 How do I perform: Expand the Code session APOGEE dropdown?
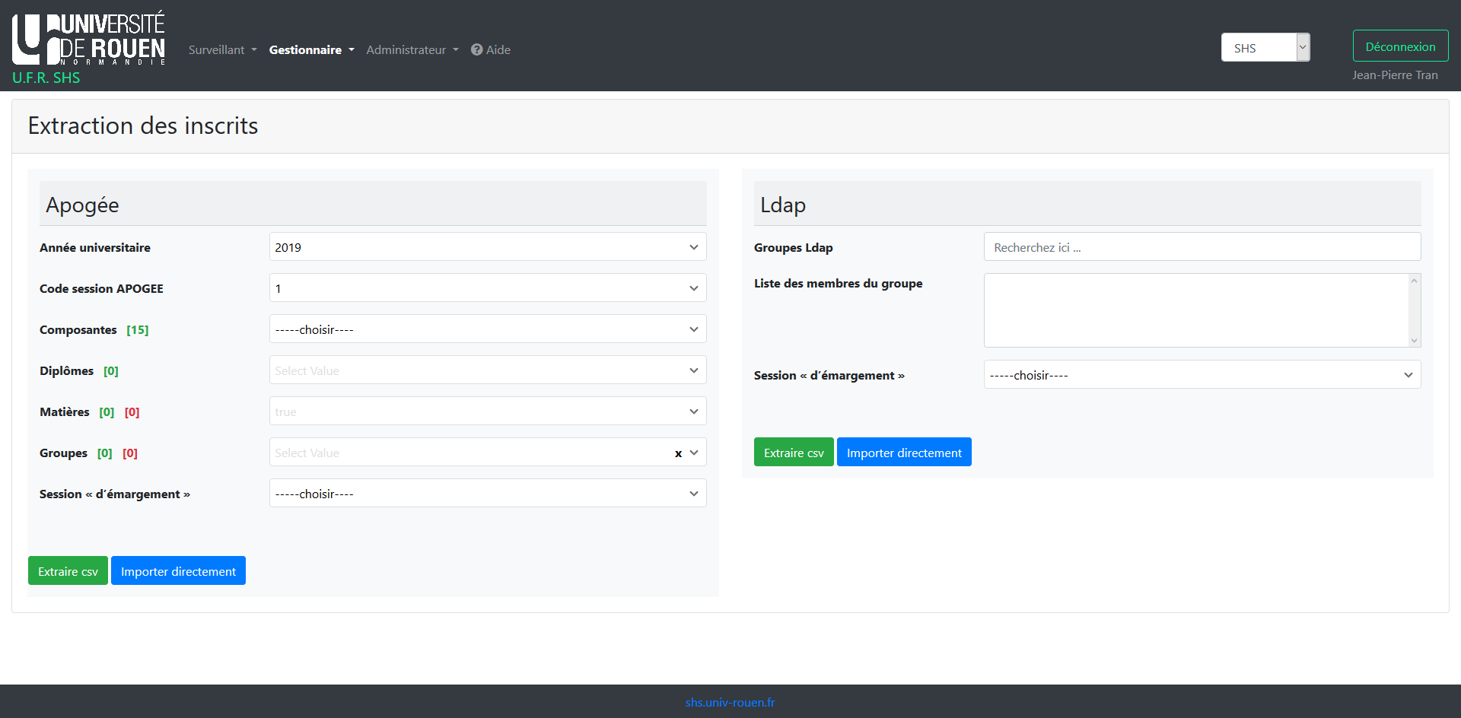487,288
